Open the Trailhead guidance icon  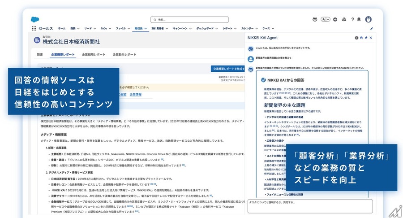[344, 19]
